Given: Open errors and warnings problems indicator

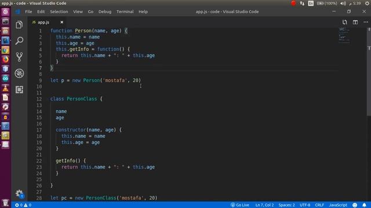Looking at the screenshot, I should click(23, 205).
